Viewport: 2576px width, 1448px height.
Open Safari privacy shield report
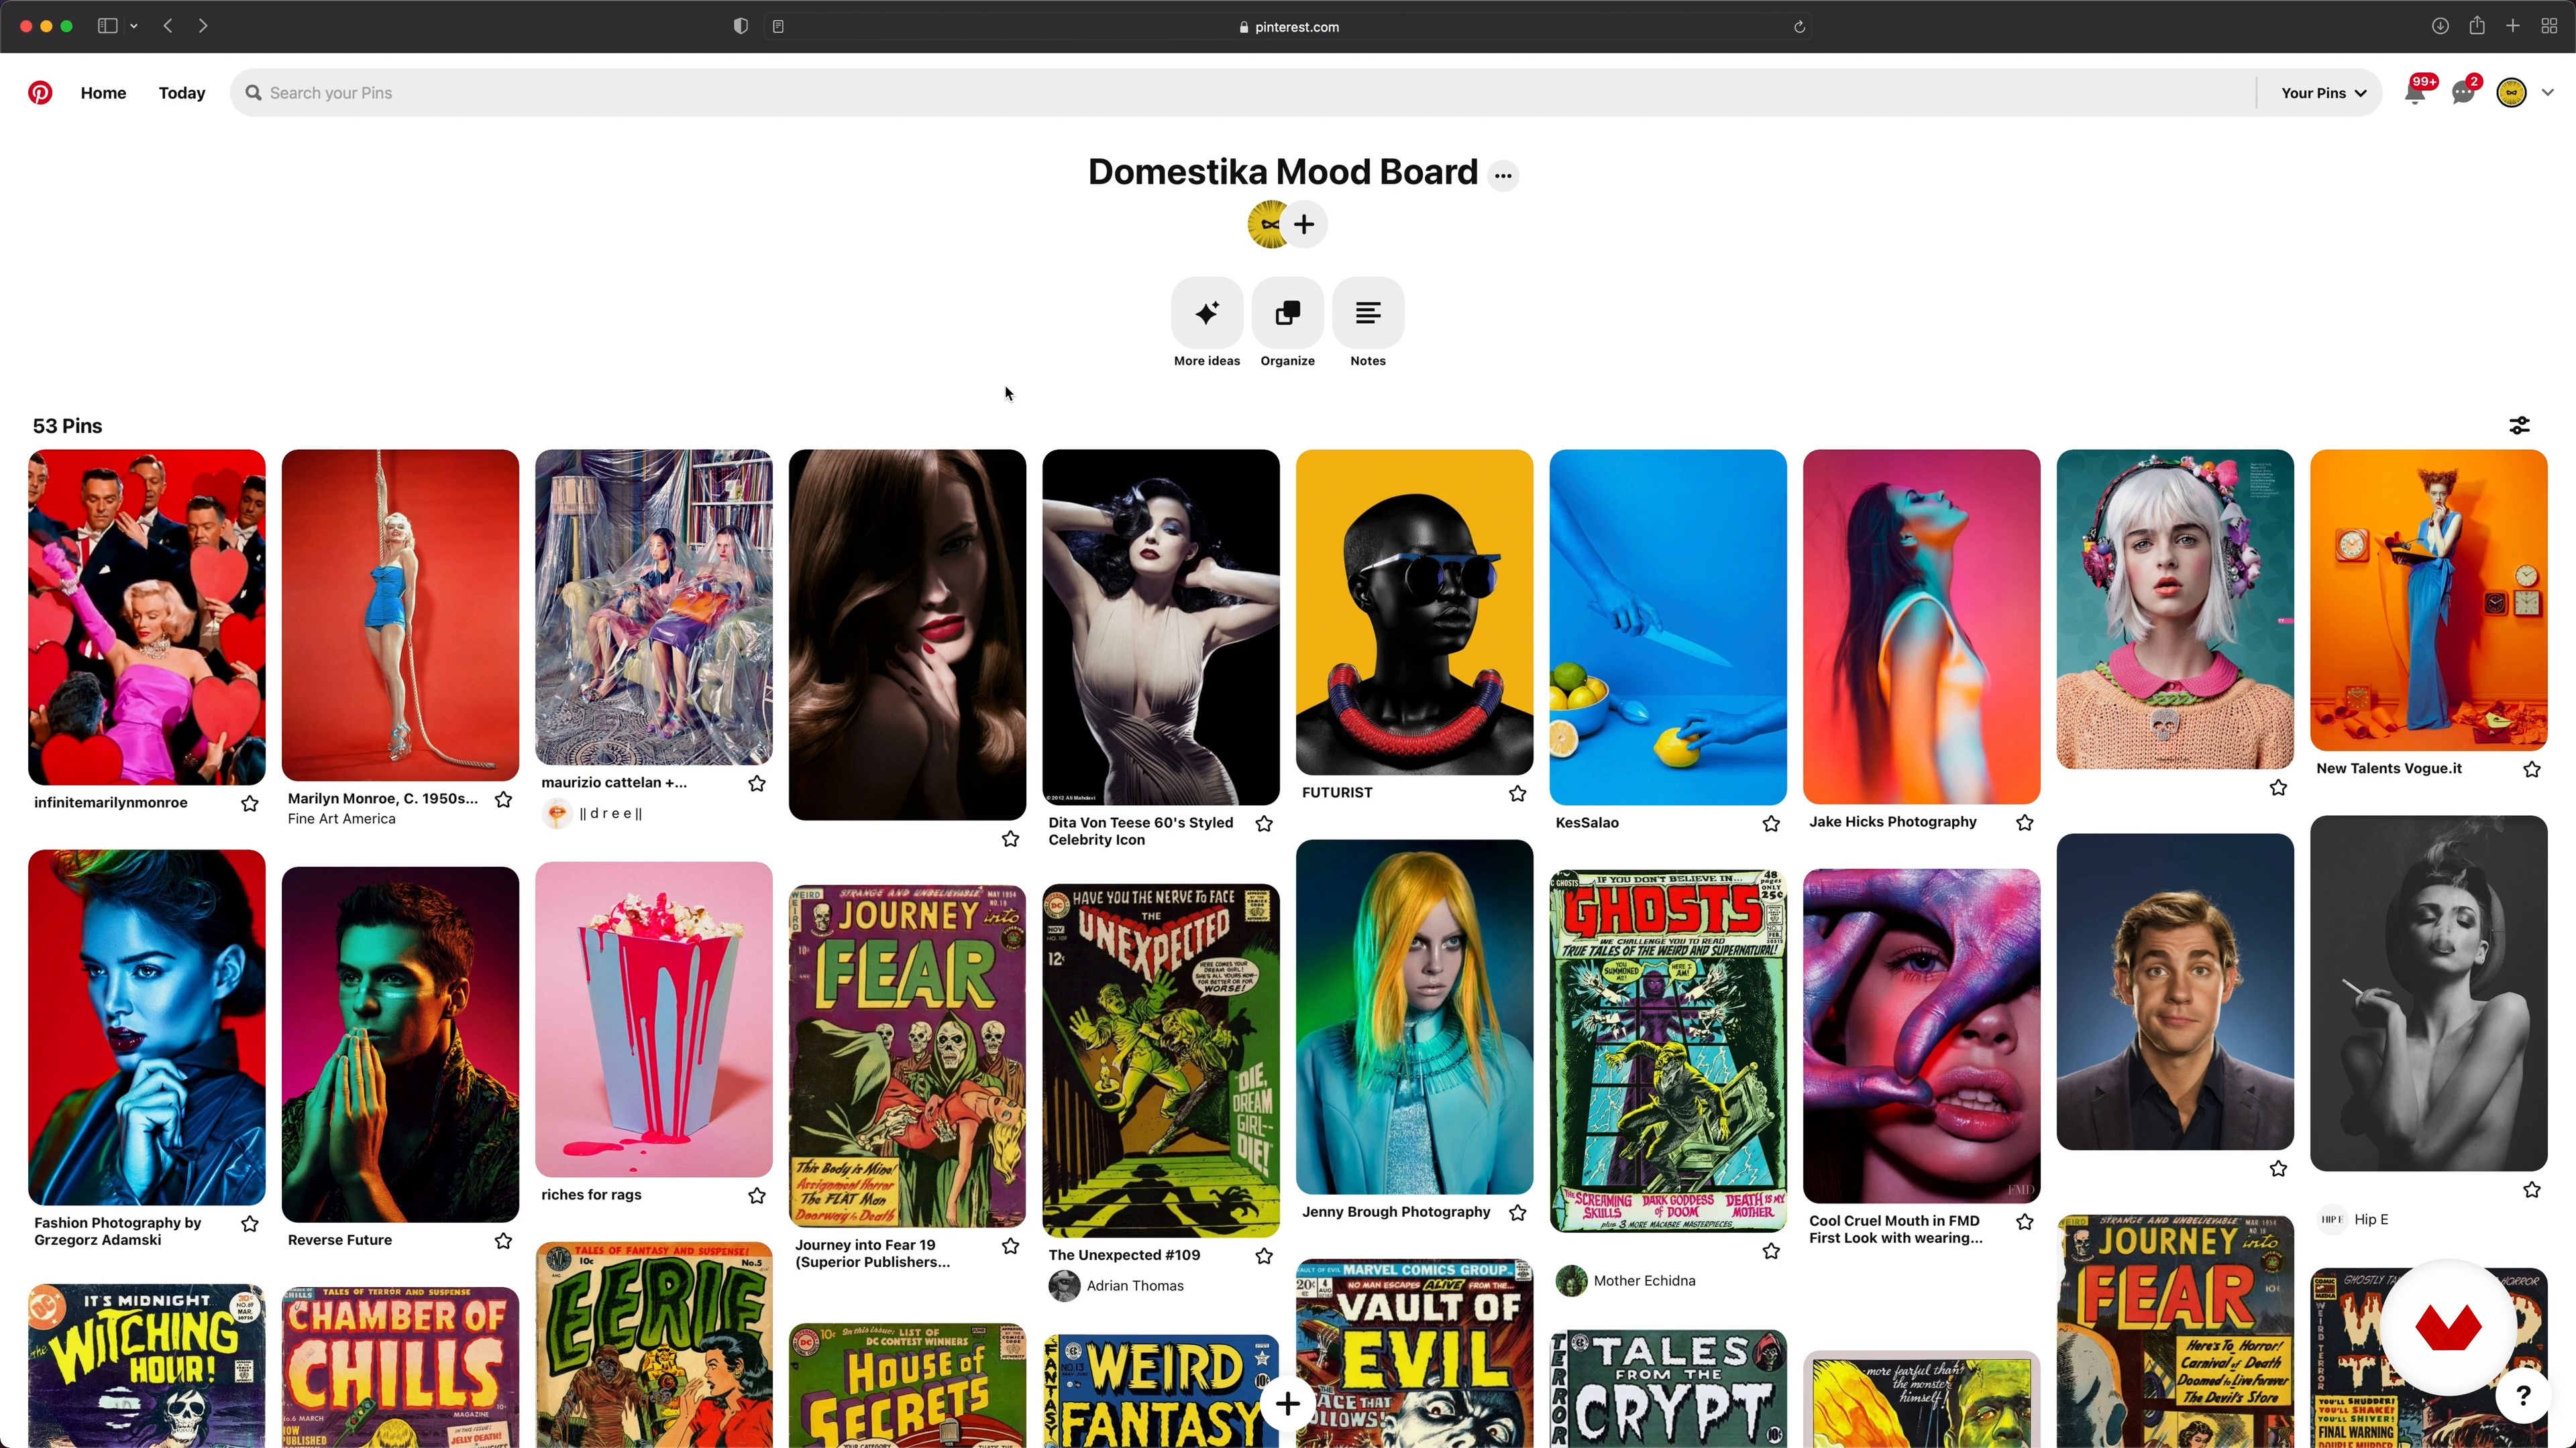[741, 26]
